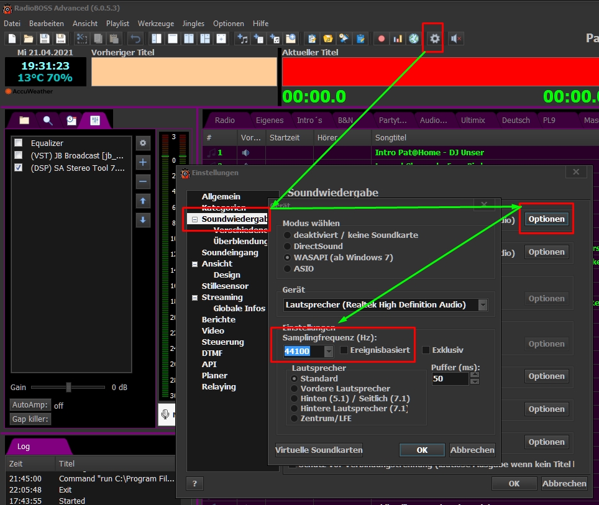The width and height of the screenshot is (599, 505).
Task: Collapse the Soundwiedergabe tree node
Action: click(195, 219)
